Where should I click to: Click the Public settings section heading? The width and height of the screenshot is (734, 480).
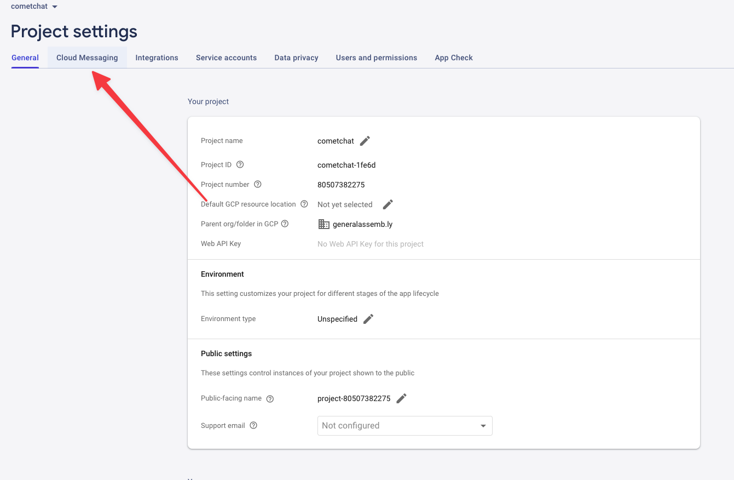(227, 353)
